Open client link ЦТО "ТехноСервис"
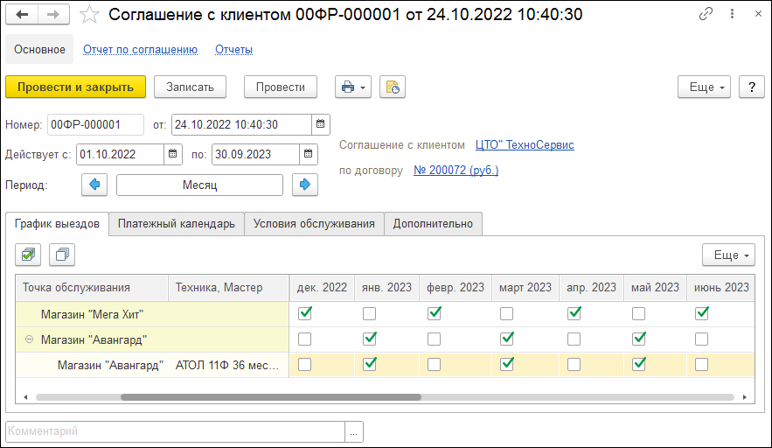772x448 pixels. (525, 145)
